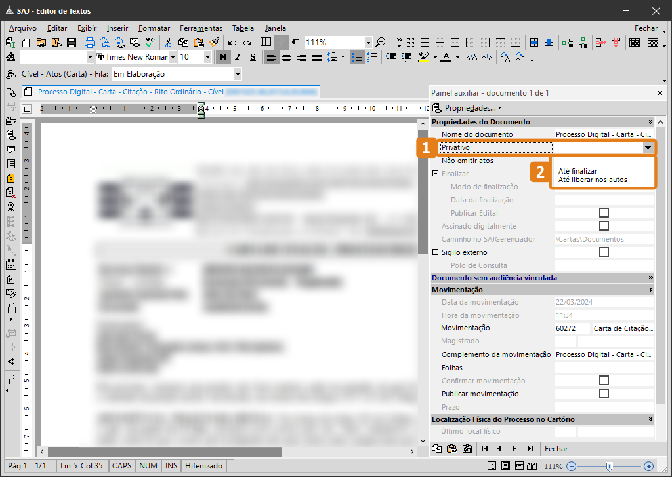
Task: Check the Publicar movimentação box
Action: tap(604, 394)
